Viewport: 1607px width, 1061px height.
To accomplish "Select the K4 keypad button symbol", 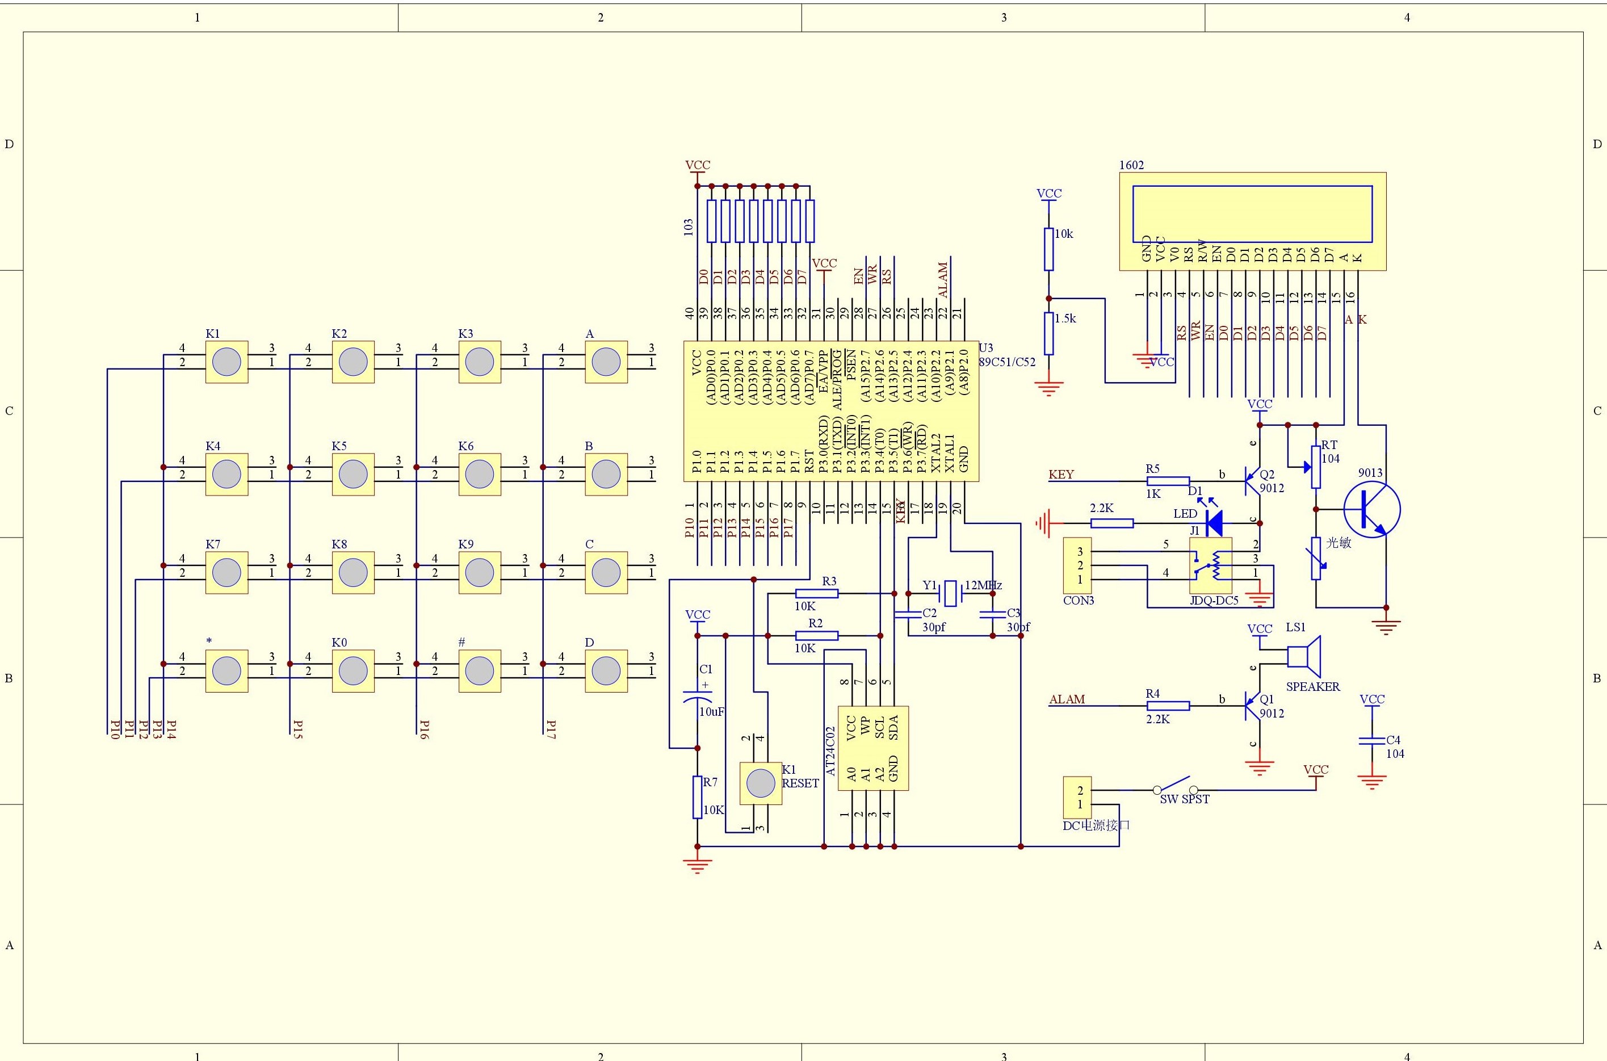I will [226, 475].
